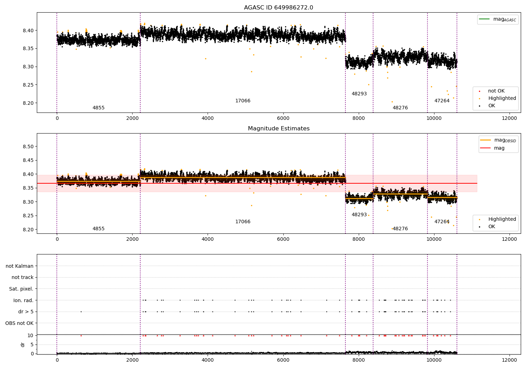Click the orange line sample beside mag OBSID
Image resolution: width=526 pixels, height=368 pixels.
tap(486, 140)
